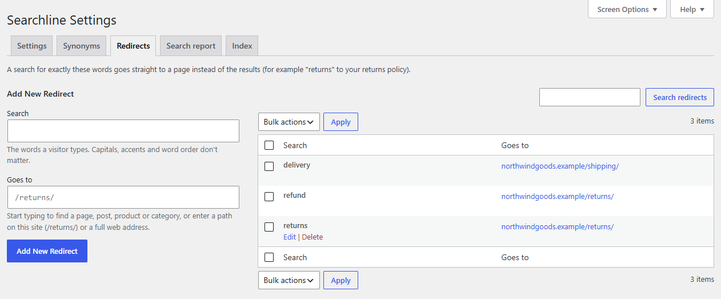Click the Add New Redirect heading
This screenshot has width=721, height=299.
[x=41, y=94]
